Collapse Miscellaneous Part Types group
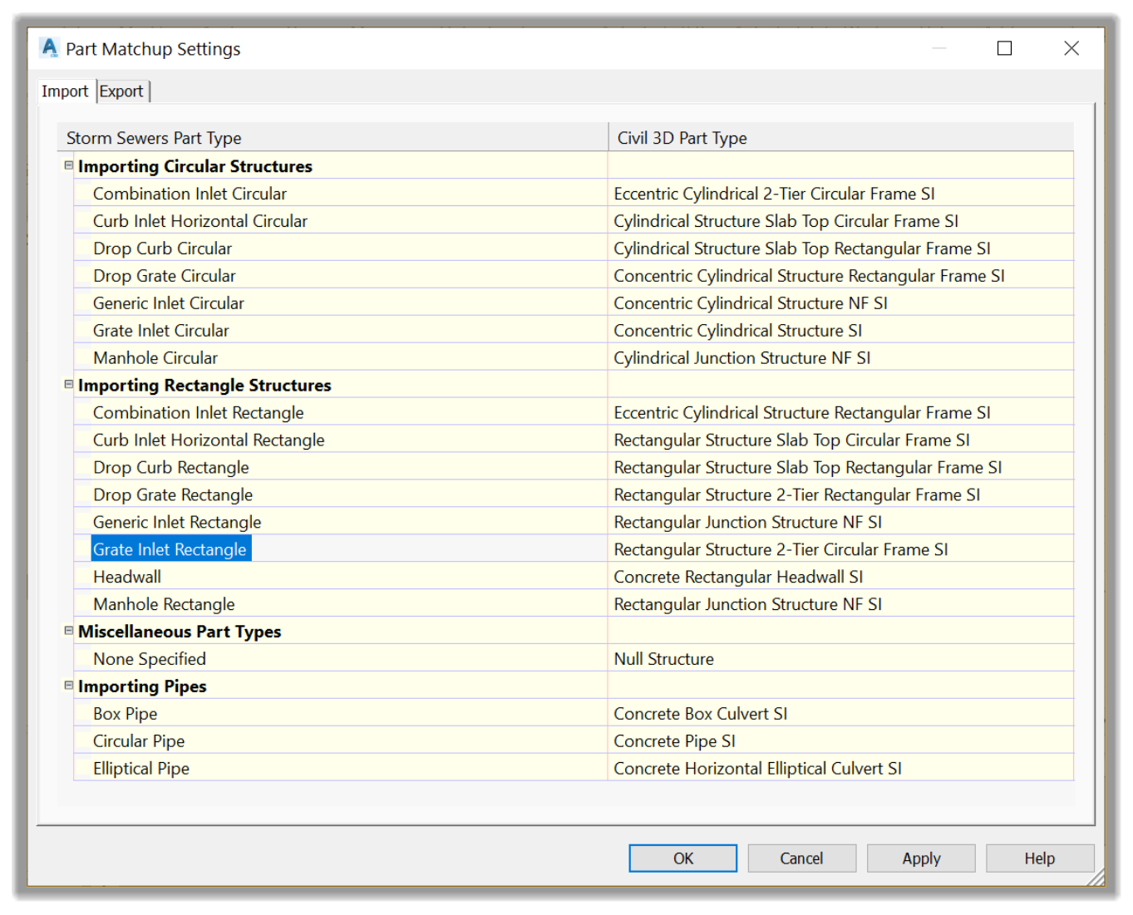Image resolution: width=1133 pixels, height=915 pixels. point(69,631)
